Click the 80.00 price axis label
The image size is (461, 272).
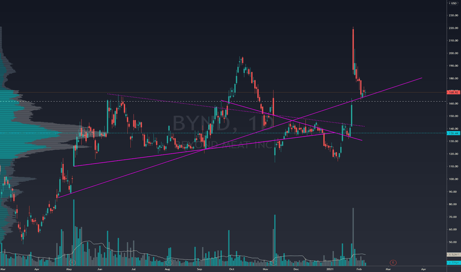click(453, 204)
